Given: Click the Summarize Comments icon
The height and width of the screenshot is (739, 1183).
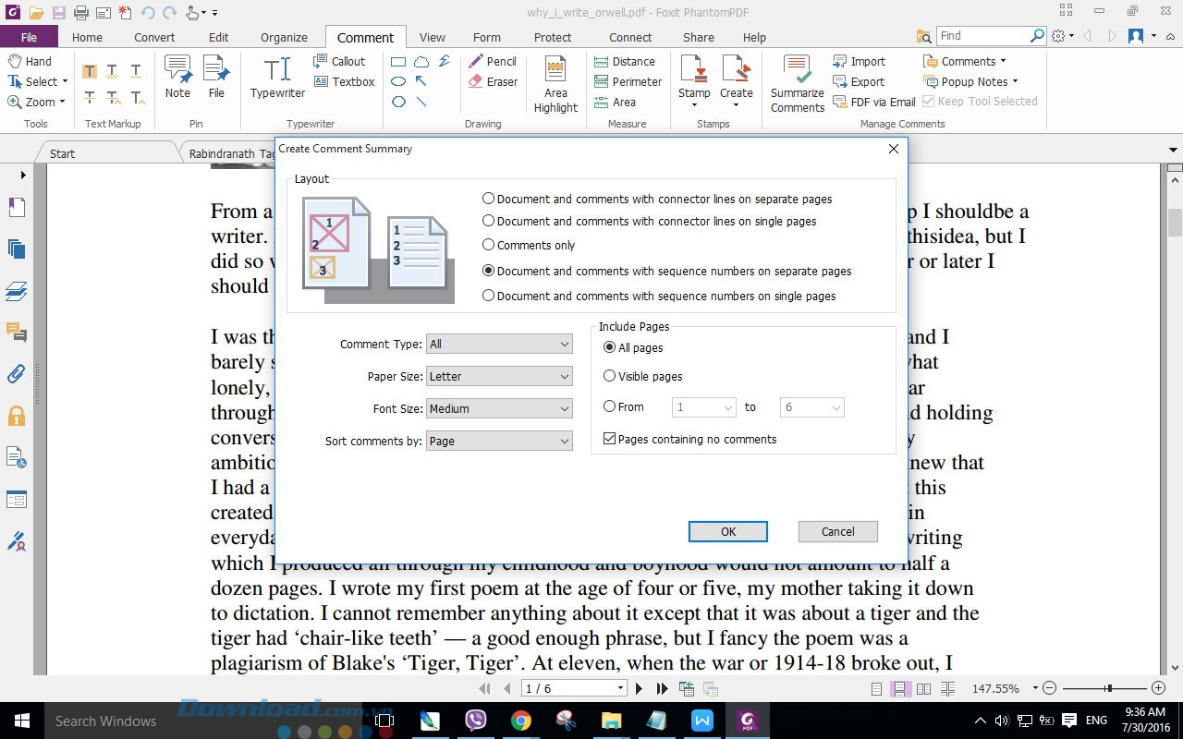Looking at the screenshot, I should coord(797,83).
